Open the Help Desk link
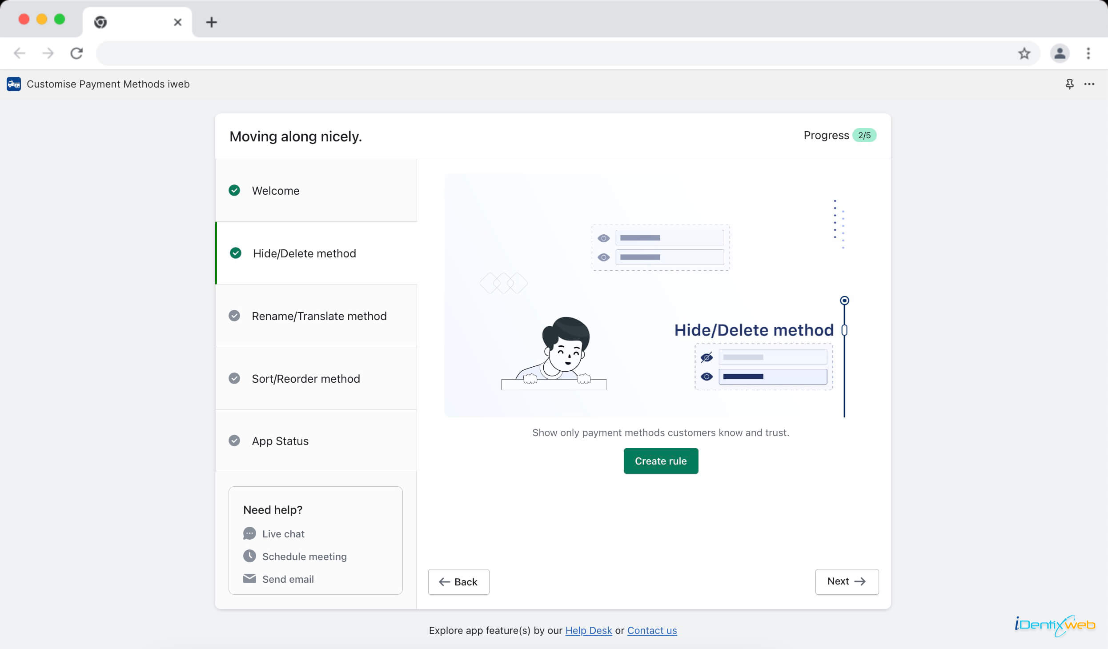The height and width of the screenshot is (649, 1108). tap(588, 630)
